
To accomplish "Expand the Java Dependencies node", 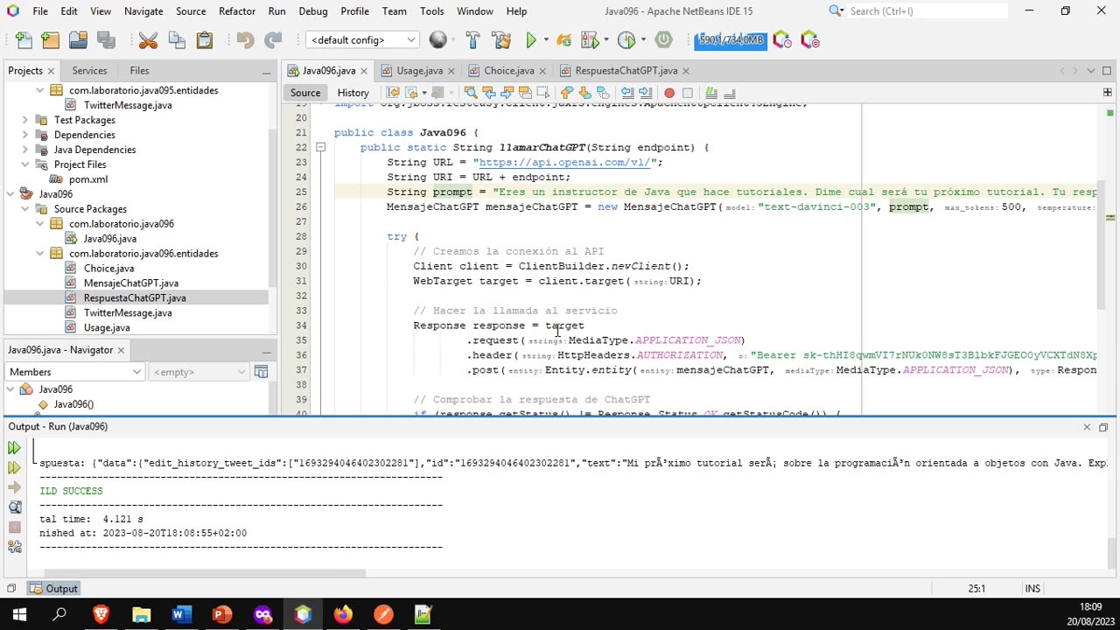I will point(25,150).
